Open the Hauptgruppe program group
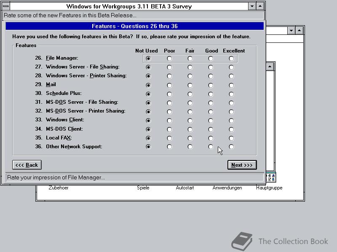Screen dimensions: 337x252 pos(269,188)
